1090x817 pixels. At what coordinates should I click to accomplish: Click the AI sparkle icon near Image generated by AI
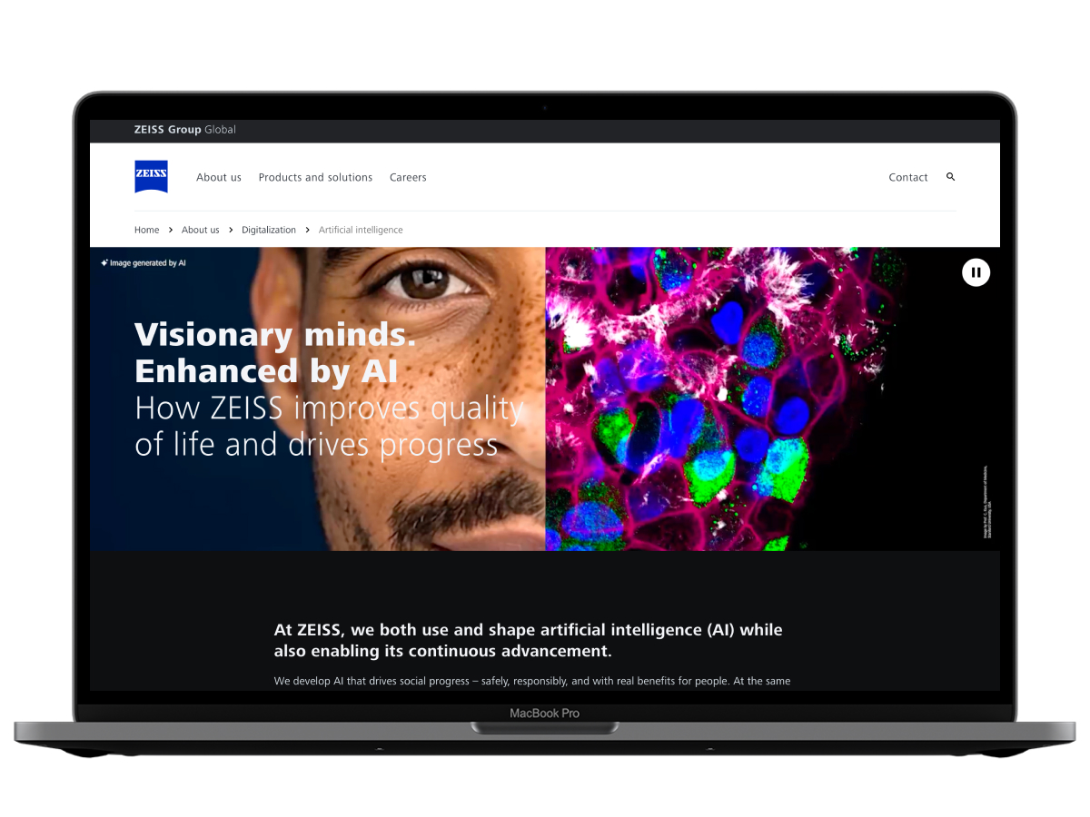[x=104, y=263]
